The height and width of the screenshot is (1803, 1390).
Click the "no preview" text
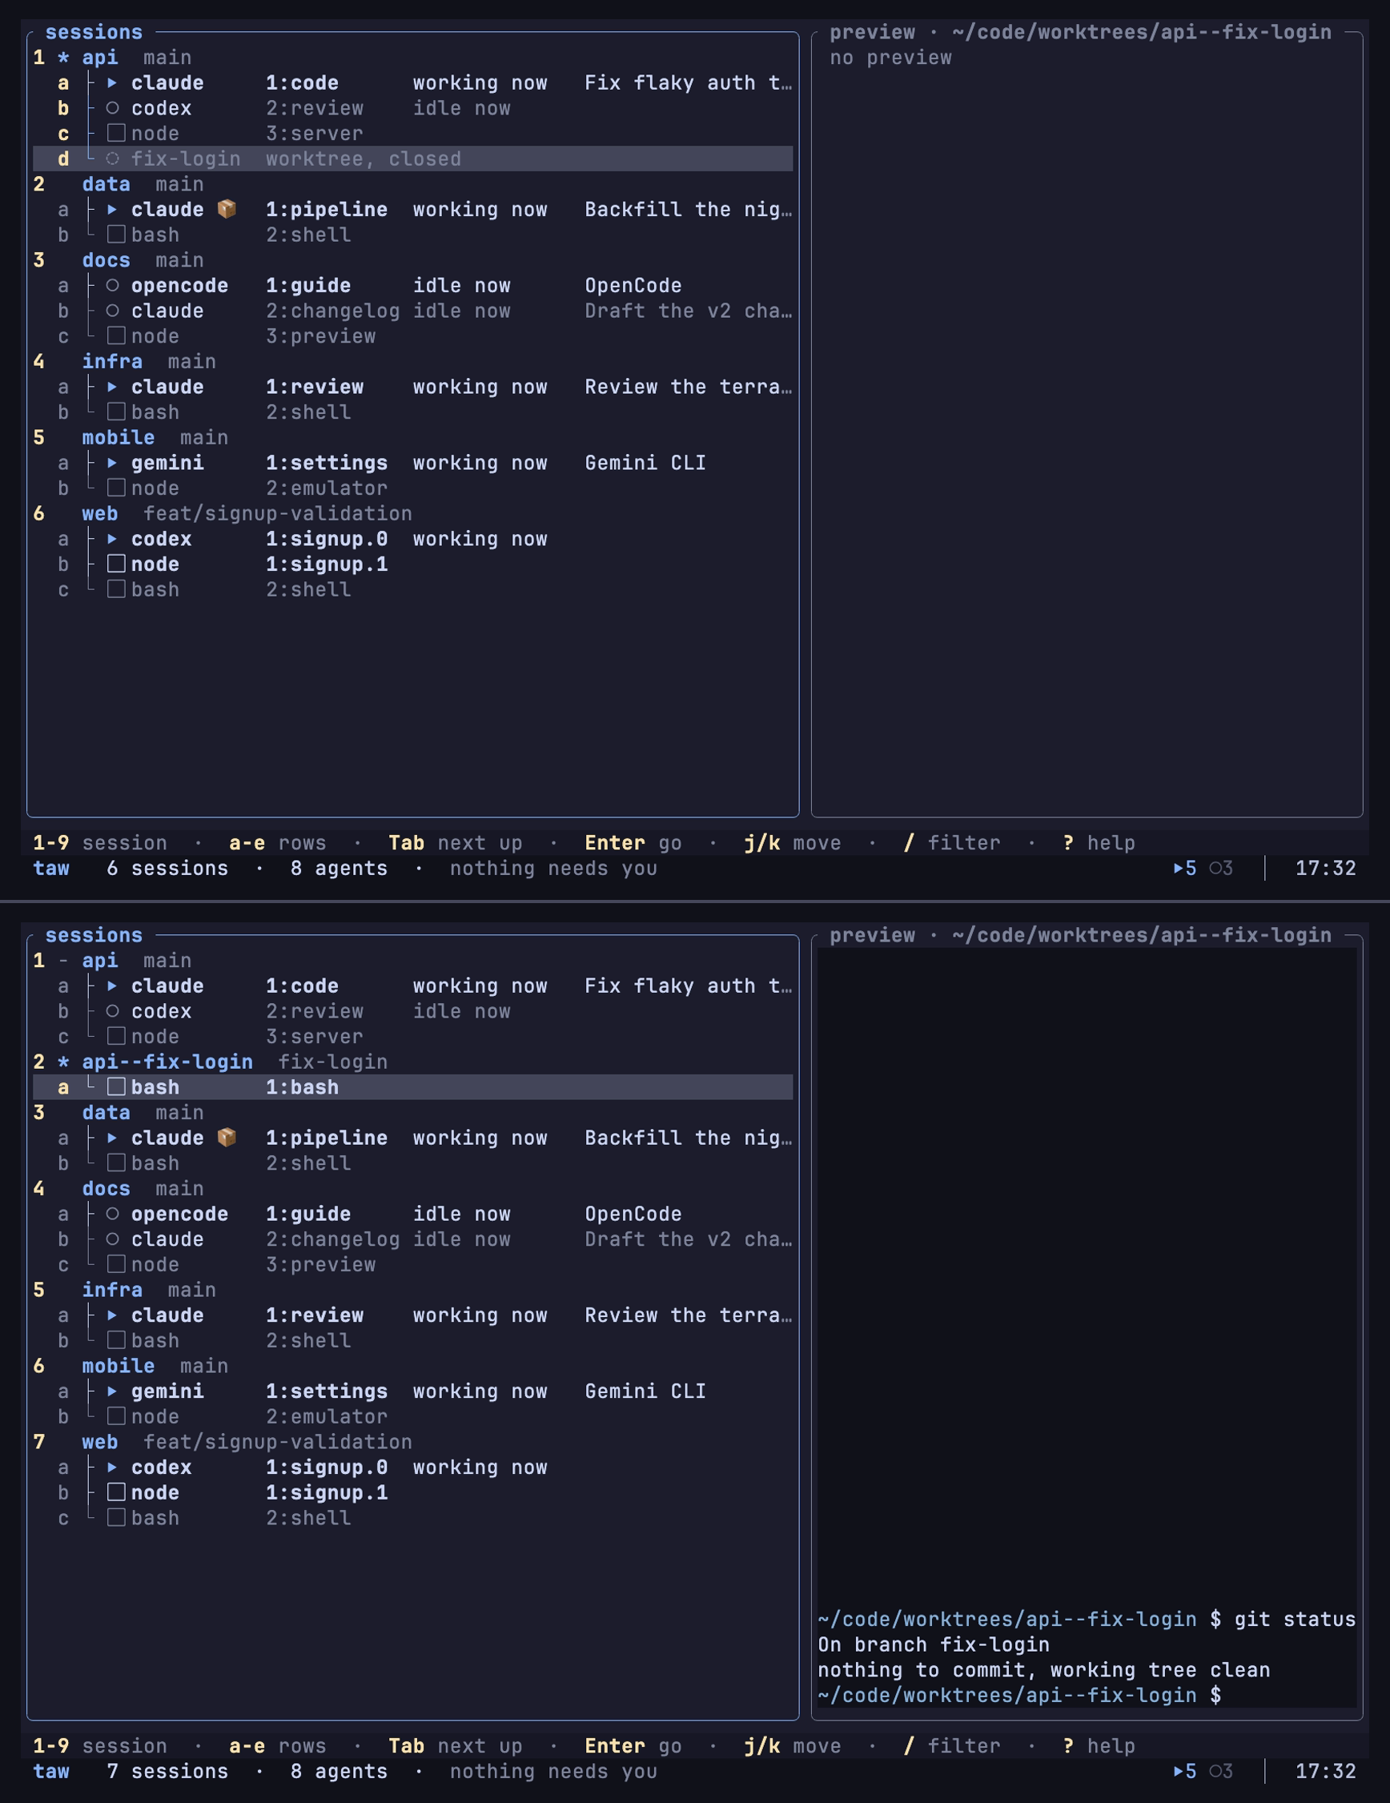pyautogui.click(x=890, y=58)
